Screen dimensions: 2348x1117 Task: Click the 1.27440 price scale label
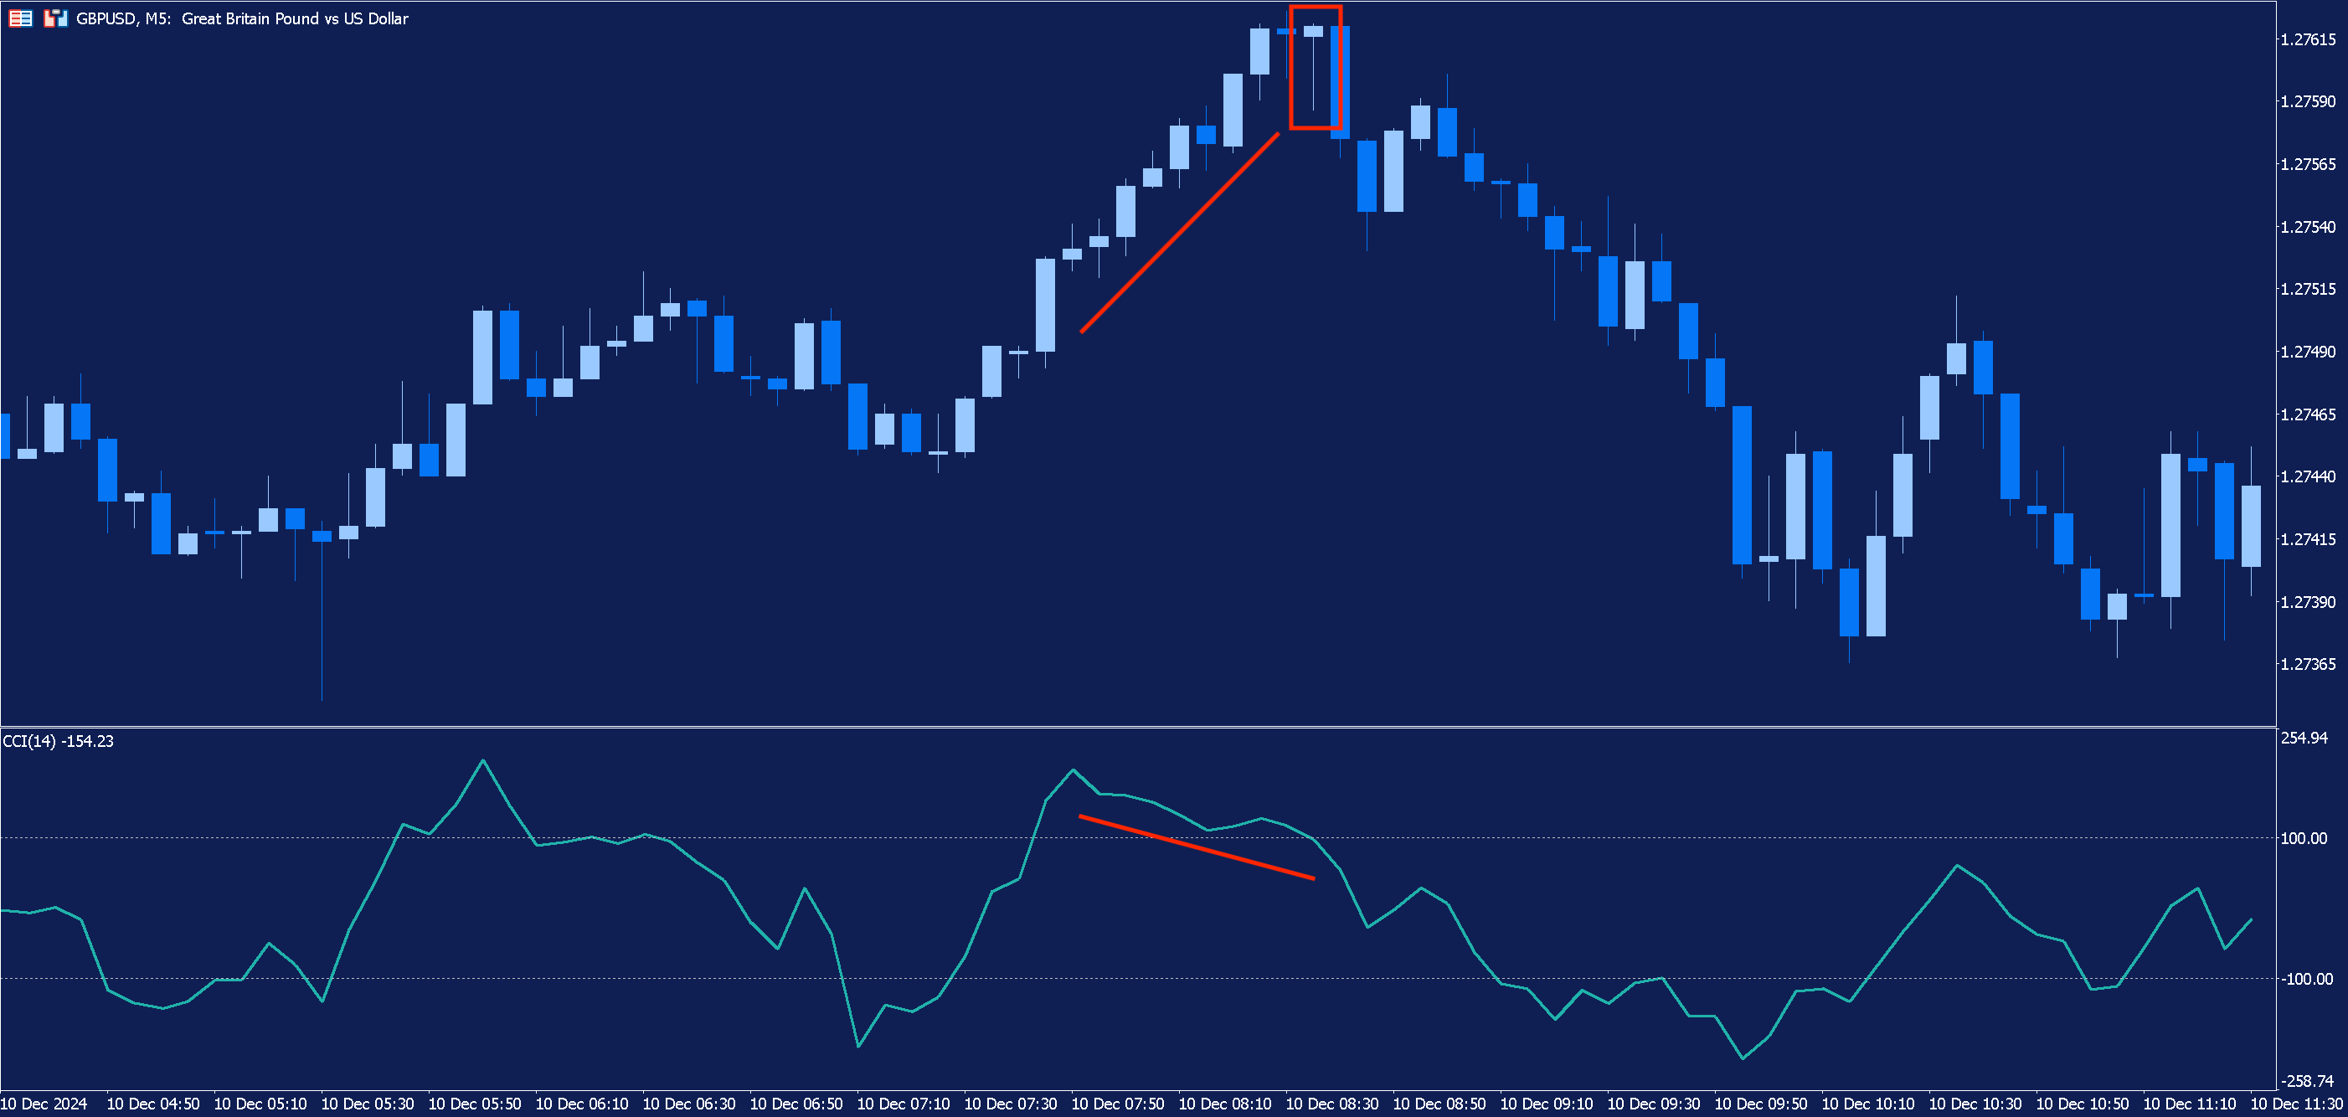point(2307,476)
